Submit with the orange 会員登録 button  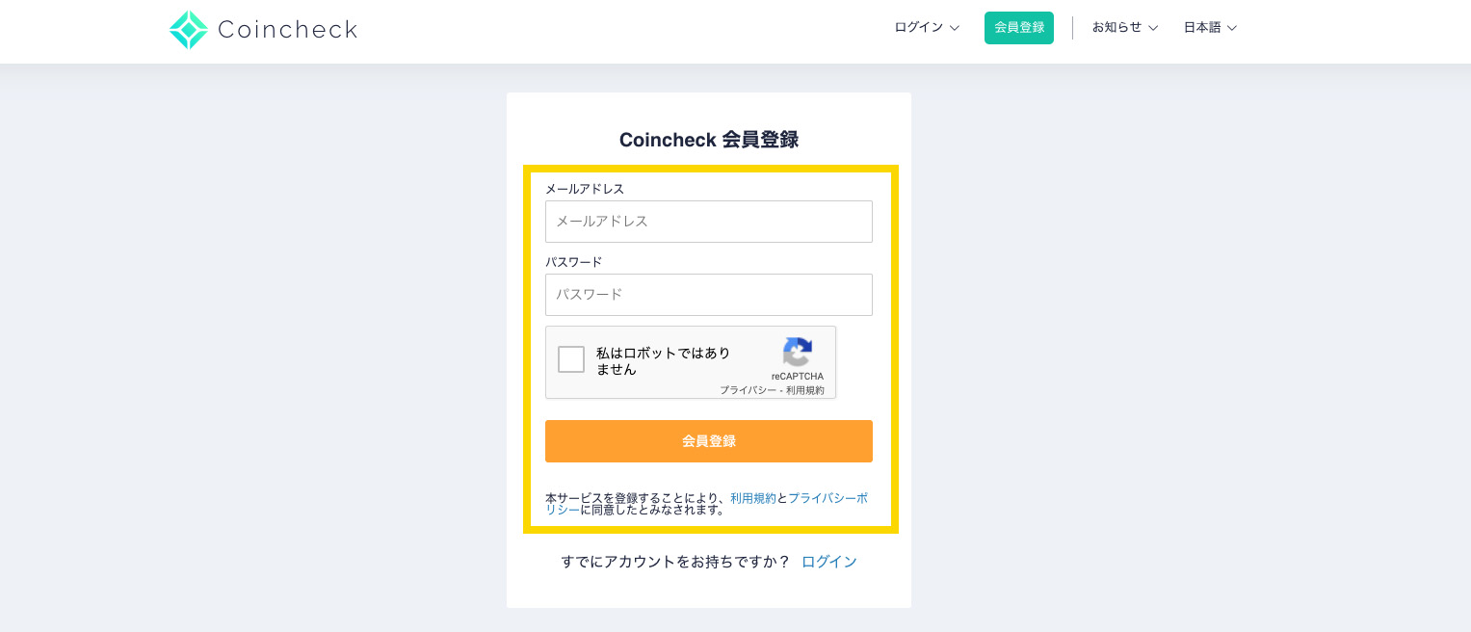click(709, 441)
